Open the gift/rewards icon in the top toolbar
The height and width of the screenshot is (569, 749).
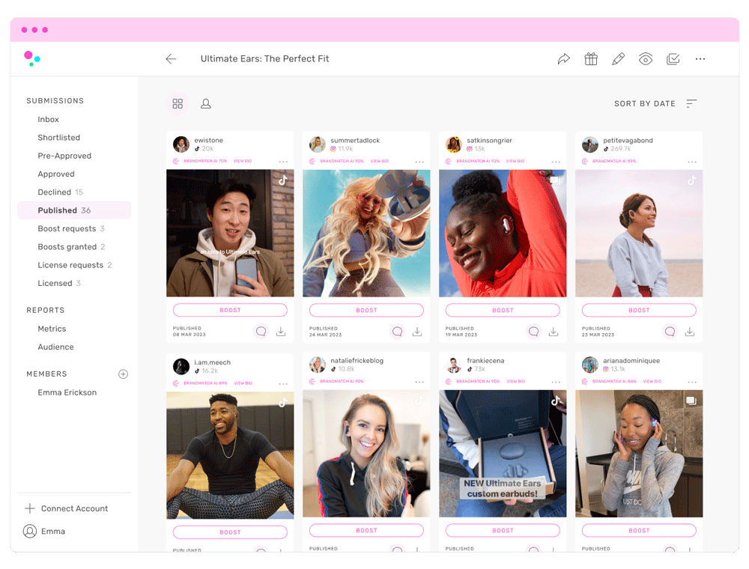[590, 58]
